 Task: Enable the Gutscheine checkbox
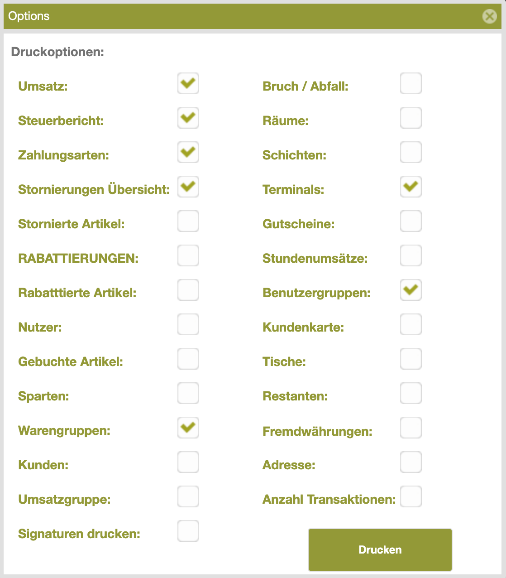tap(411, 221)
